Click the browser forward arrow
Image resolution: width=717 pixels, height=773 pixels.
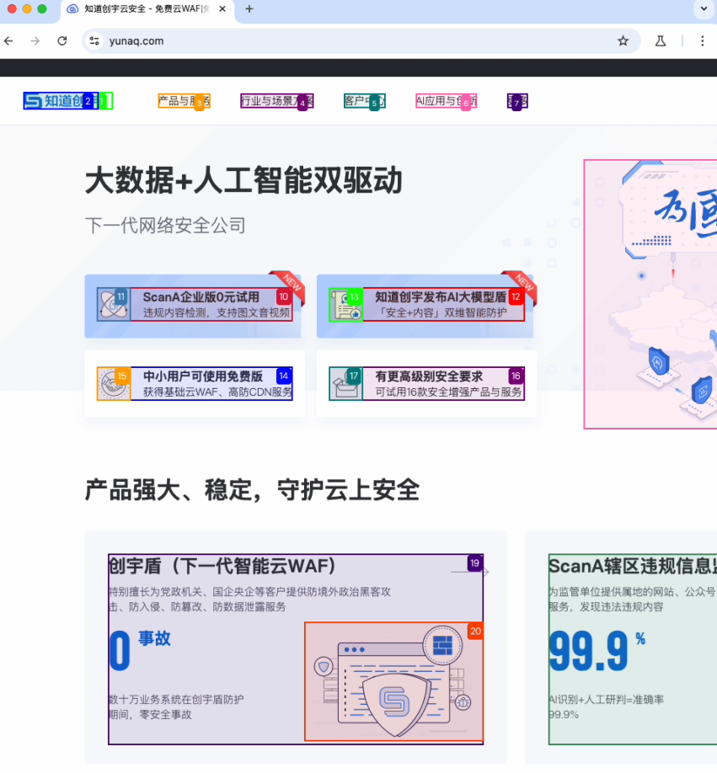[x=35, y=41]
